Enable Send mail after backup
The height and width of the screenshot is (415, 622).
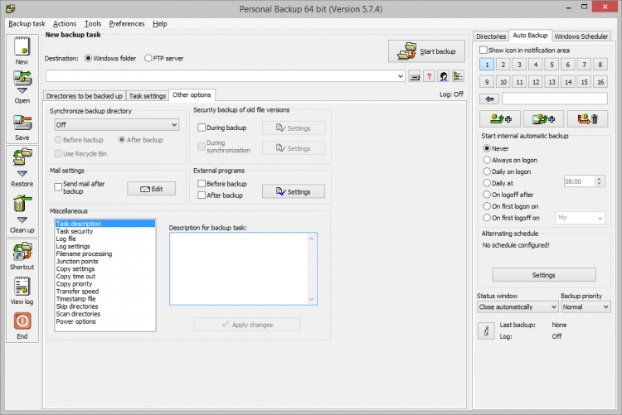click(58, 187)
